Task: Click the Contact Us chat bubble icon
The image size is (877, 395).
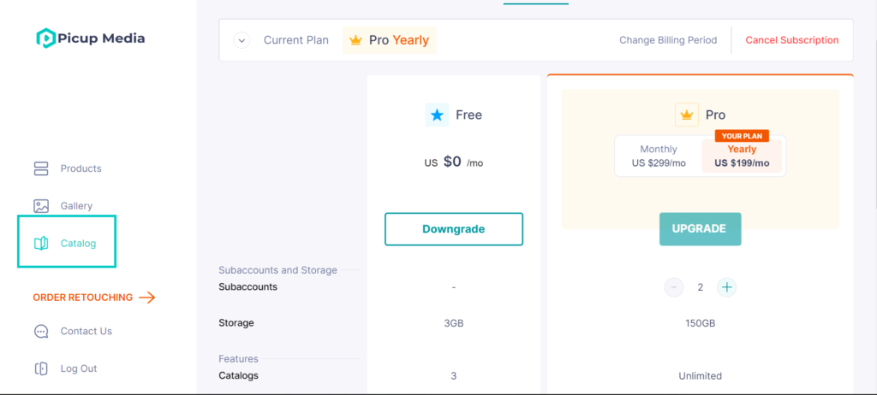Action: click(x=41, y=332)
